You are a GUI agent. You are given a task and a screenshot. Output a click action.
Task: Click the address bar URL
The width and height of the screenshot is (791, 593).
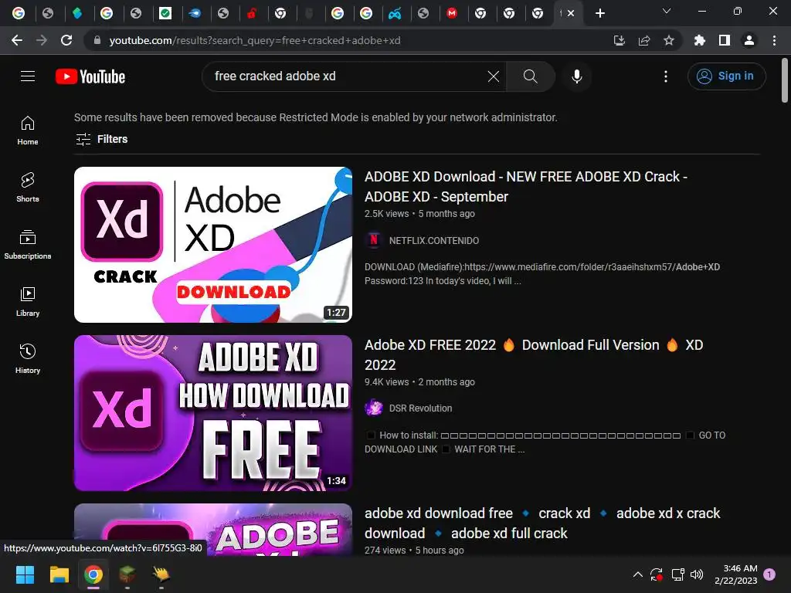[255, 40]
